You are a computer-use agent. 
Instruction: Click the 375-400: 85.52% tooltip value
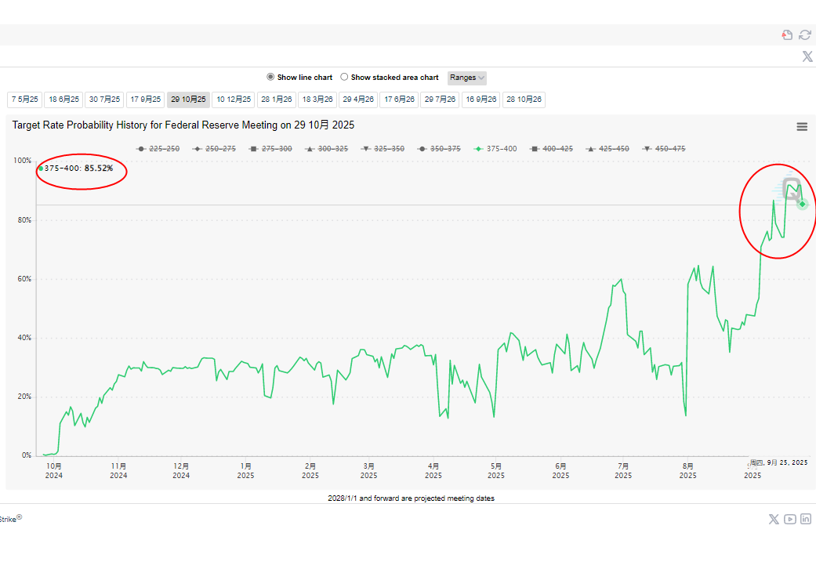76,169
